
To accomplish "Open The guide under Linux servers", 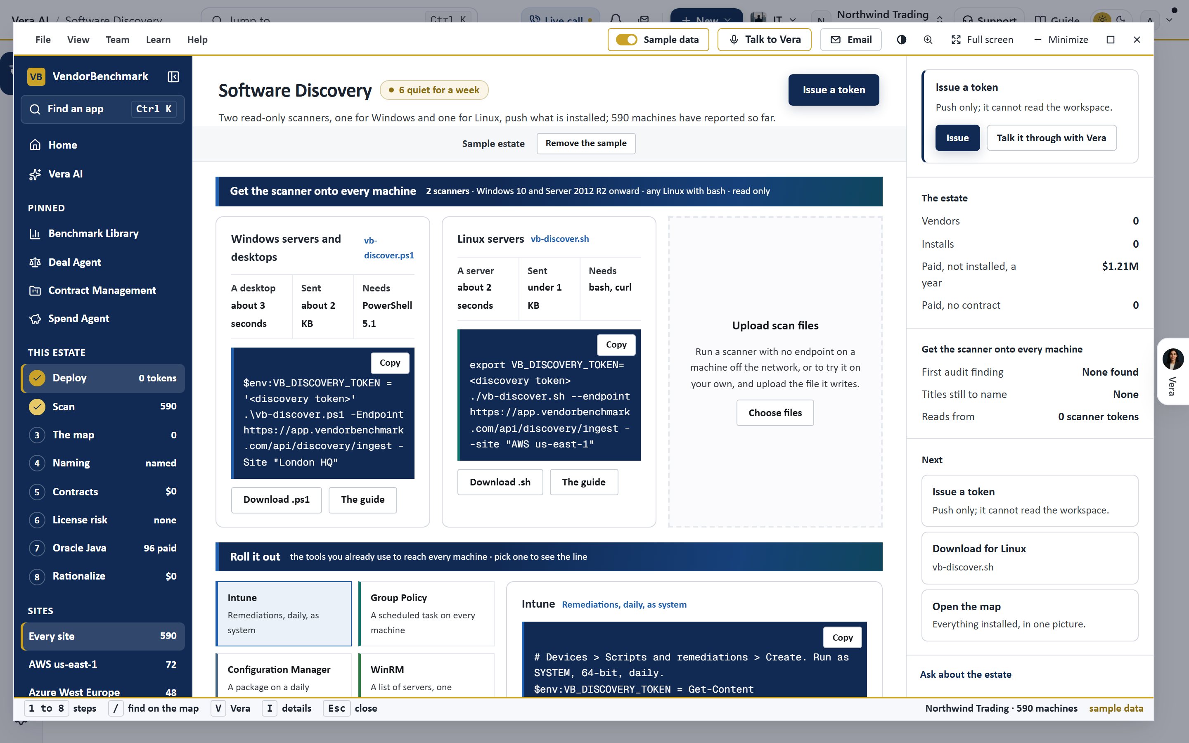I will coord(583,482).
